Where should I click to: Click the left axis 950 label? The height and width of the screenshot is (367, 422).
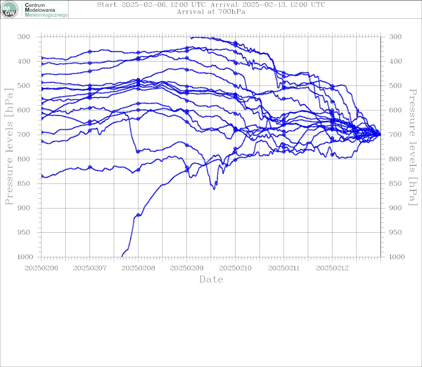[24, 232]
